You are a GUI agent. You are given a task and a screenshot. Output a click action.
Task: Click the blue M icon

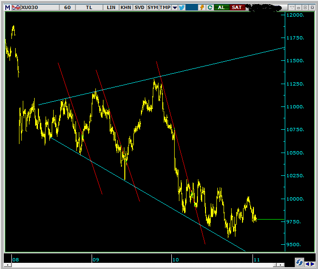pyautogui.click(x=7, y=7)
